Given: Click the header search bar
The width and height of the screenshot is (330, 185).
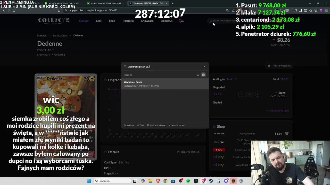Looking at the screenshot, I should (x=224, y=21).
